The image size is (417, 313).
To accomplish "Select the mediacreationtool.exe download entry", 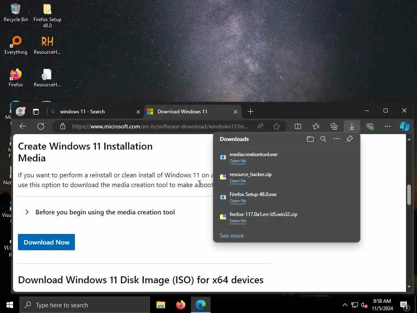I will pos(287,157).
